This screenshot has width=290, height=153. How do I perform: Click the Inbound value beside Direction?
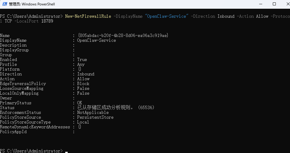(85, 74)
